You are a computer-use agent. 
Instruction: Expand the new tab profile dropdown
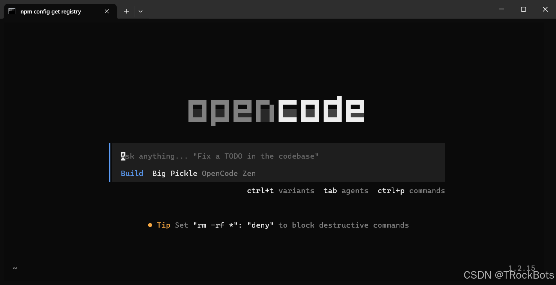click(x=140, y=11)
